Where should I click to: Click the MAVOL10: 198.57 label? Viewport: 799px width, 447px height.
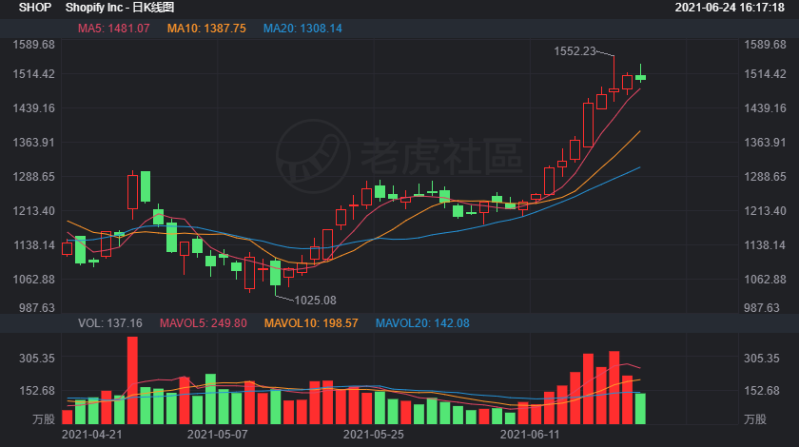tap(311, 323)
